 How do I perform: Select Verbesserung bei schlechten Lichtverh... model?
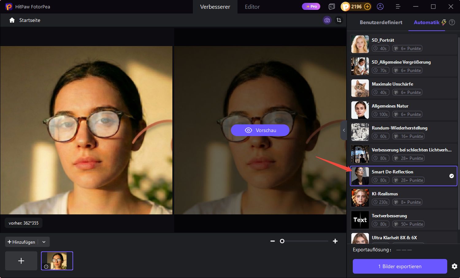pos(404,154)
